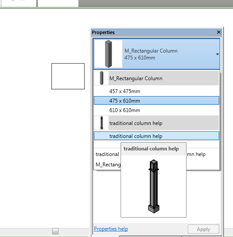233x237 pixels.
Task: Close the Properties palette
Action: pos(219,32)
